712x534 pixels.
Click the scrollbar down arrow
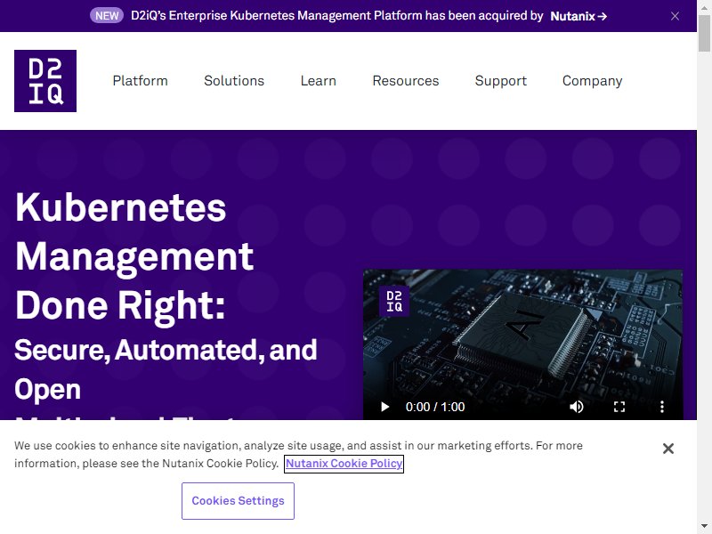click(x=704, y=528)
